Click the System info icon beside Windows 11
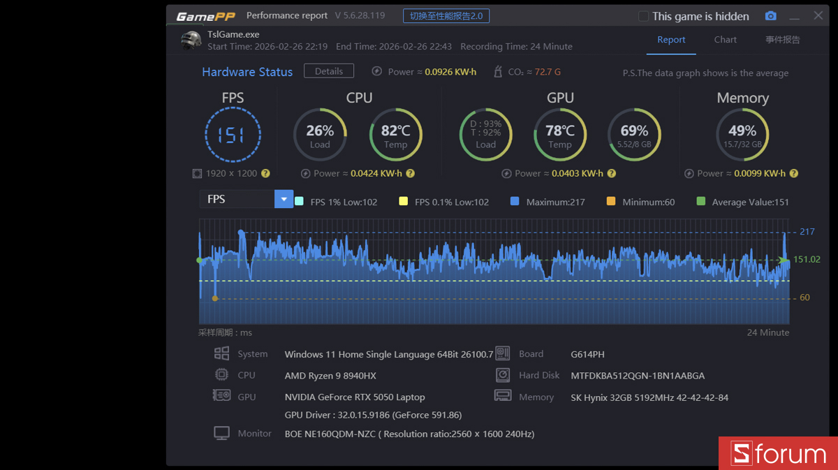The image size is (838, 470). point(222,353)
